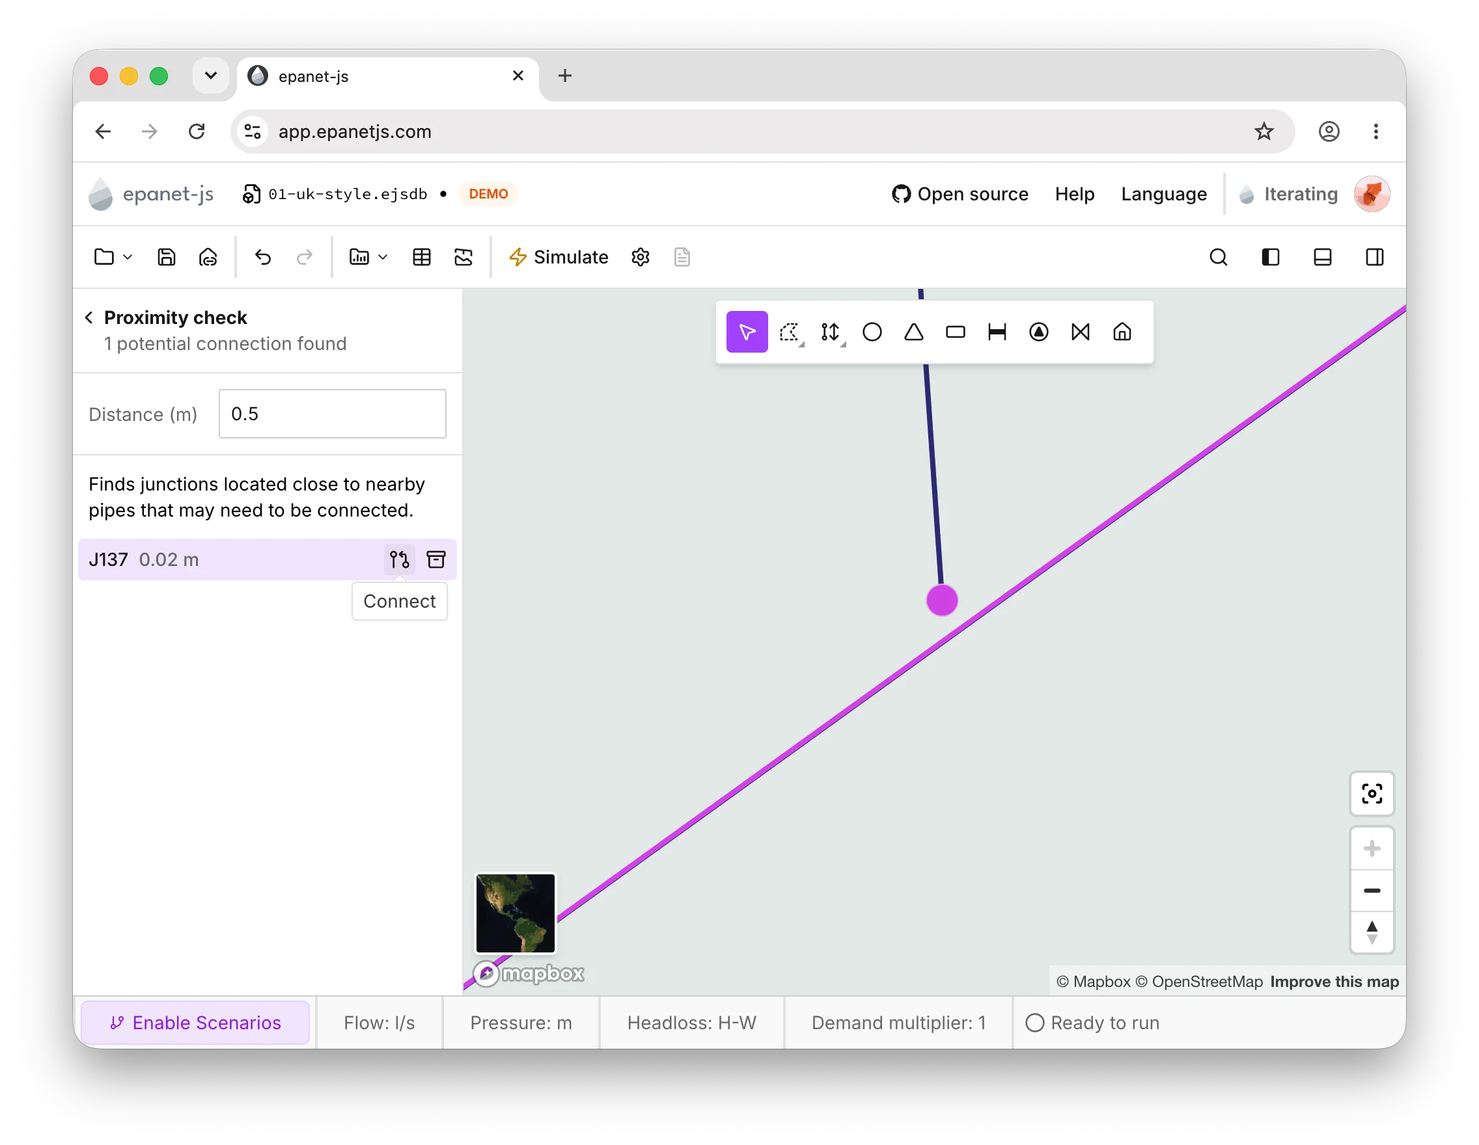Open simulation settings gear icon
This screenshot has height=1145, width=1479.
[x=641, y=257]
